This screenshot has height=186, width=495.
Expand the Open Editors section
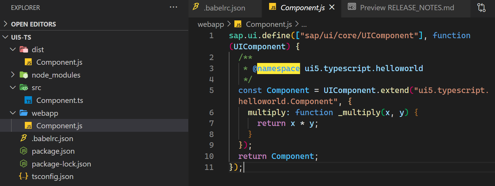coord(5,24)
